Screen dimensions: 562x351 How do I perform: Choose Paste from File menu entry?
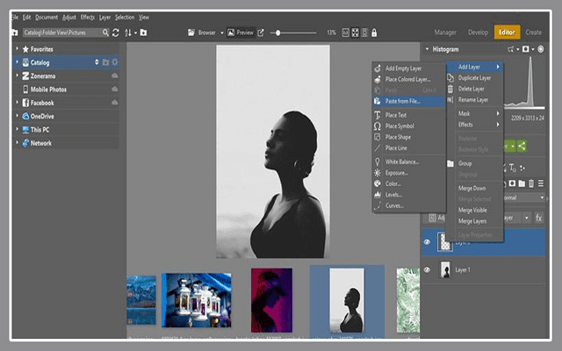click(x=402, y=101)
